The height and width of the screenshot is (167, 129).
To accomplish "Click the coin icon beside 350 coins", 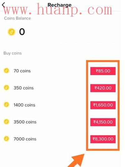I will point(7,88).
